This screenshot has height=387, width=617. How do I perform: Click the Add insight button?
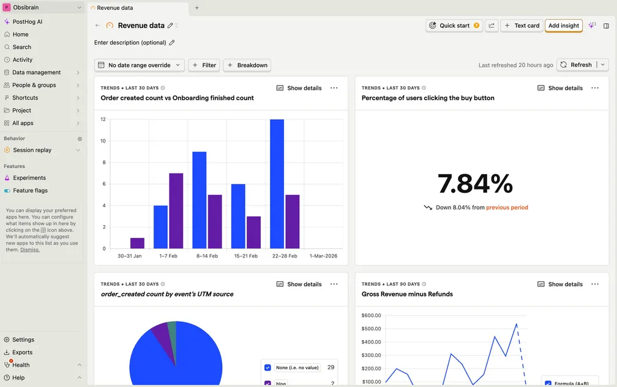(563, 26)
